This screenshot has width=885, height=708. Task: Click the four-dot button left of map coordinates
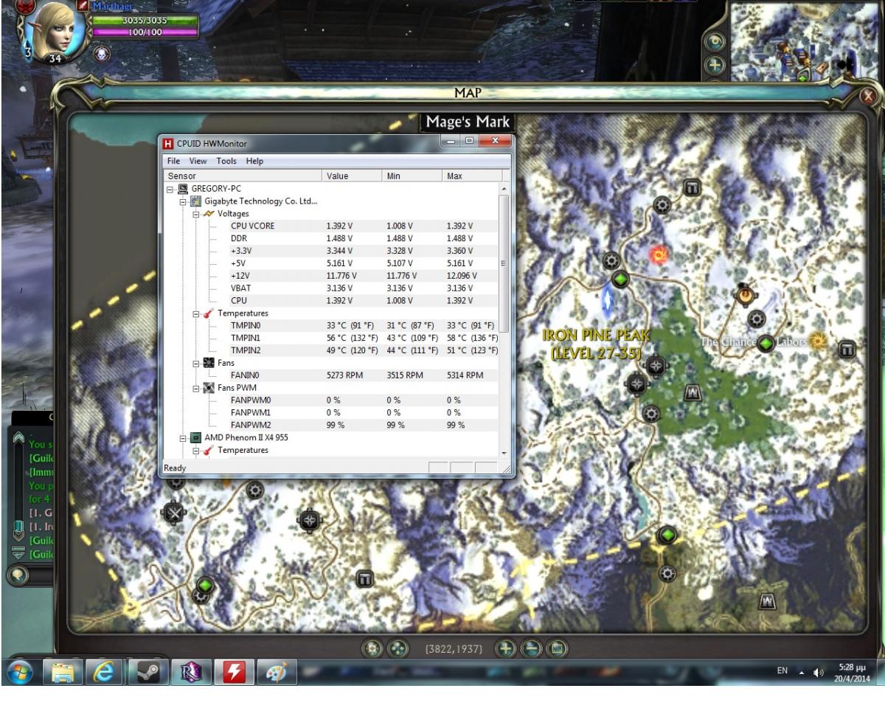[398, 648]
